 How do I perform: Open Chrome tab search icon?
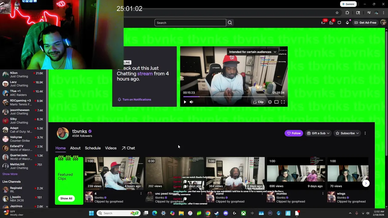coord(358,13)
